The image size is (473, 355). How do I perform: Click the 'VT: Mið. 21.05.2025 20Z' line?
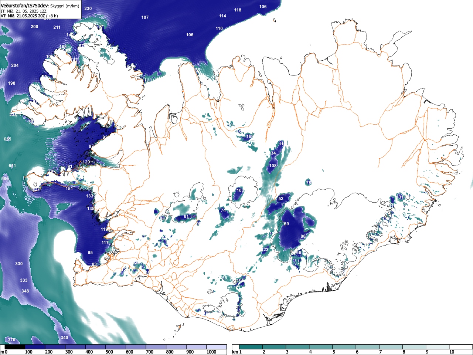tap(23, 16)
